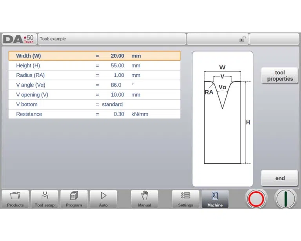Switch to the Program mode
Screen dimensions: 301x241
(74, 199)
